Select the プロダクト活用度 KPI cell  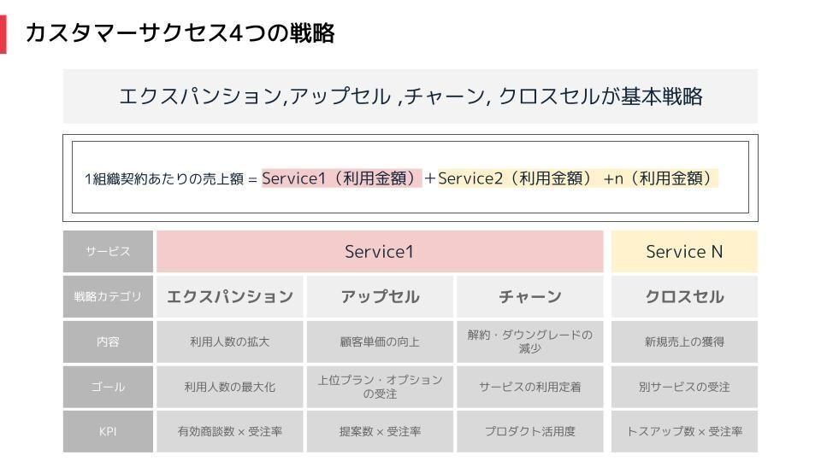[x=530, y=431]
